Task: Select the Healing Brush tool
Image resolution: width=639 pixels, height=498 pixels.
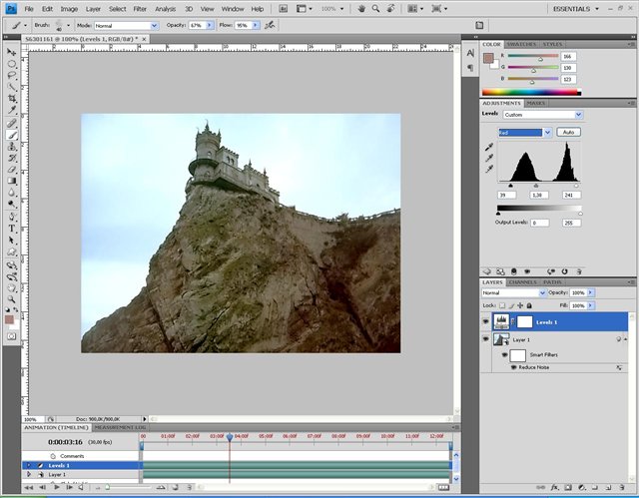Action: click(x=11, y=123)
